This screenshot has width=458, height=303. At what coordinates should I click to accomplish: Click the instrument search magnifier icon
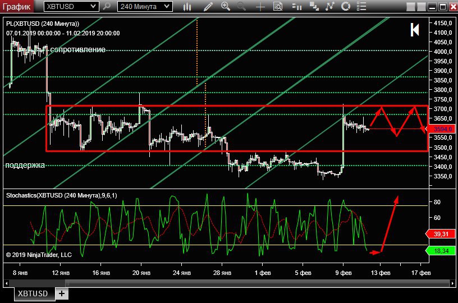pos(107,6)
